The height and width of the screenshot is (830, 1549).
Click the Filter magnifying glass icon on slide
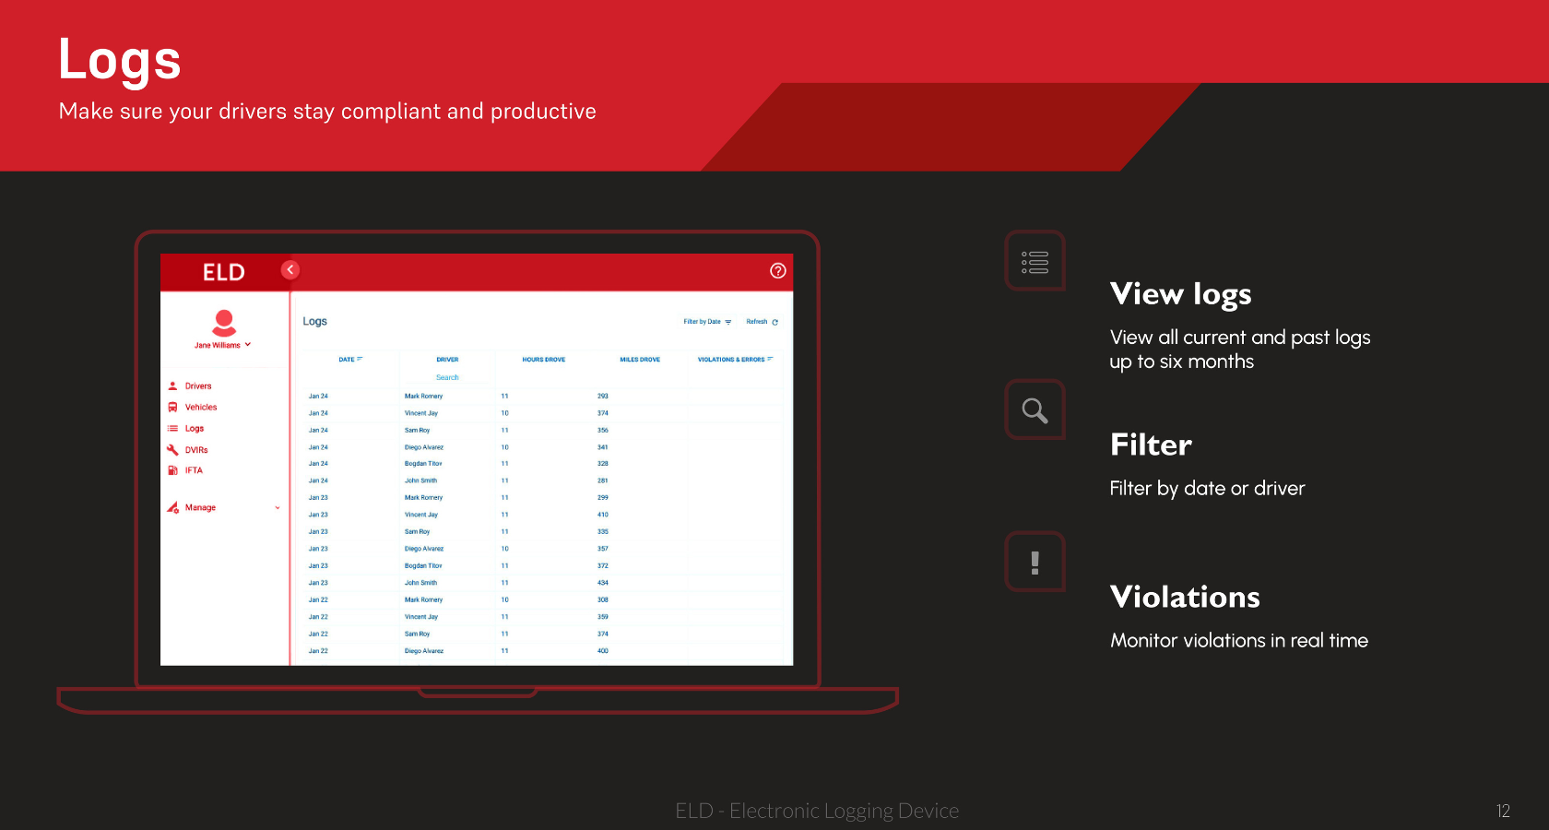pos(1035,410)
